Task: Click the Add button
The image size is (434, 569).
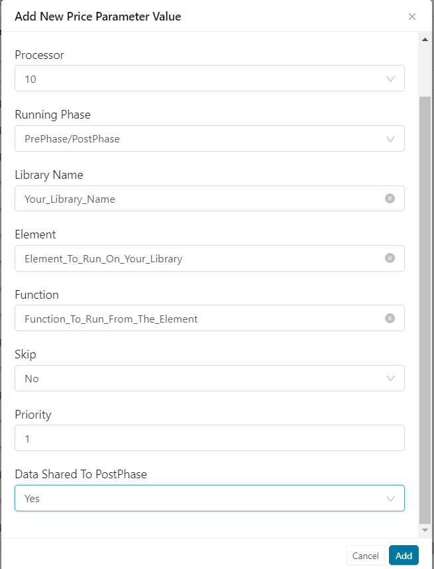Action: pos(404,556)
